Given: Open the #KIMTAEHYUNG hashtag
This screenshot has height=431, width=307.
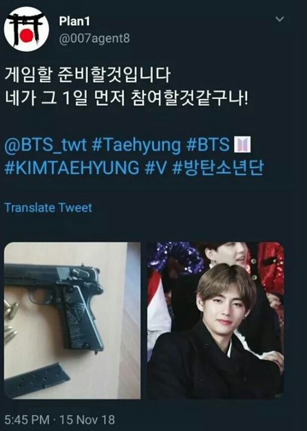Looking at the screenshot, I should click(x=72, y=168).
